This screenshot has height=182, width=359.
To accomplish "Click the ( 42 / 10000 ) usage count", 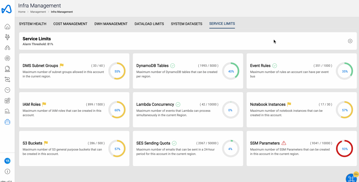I will [209, 104].
